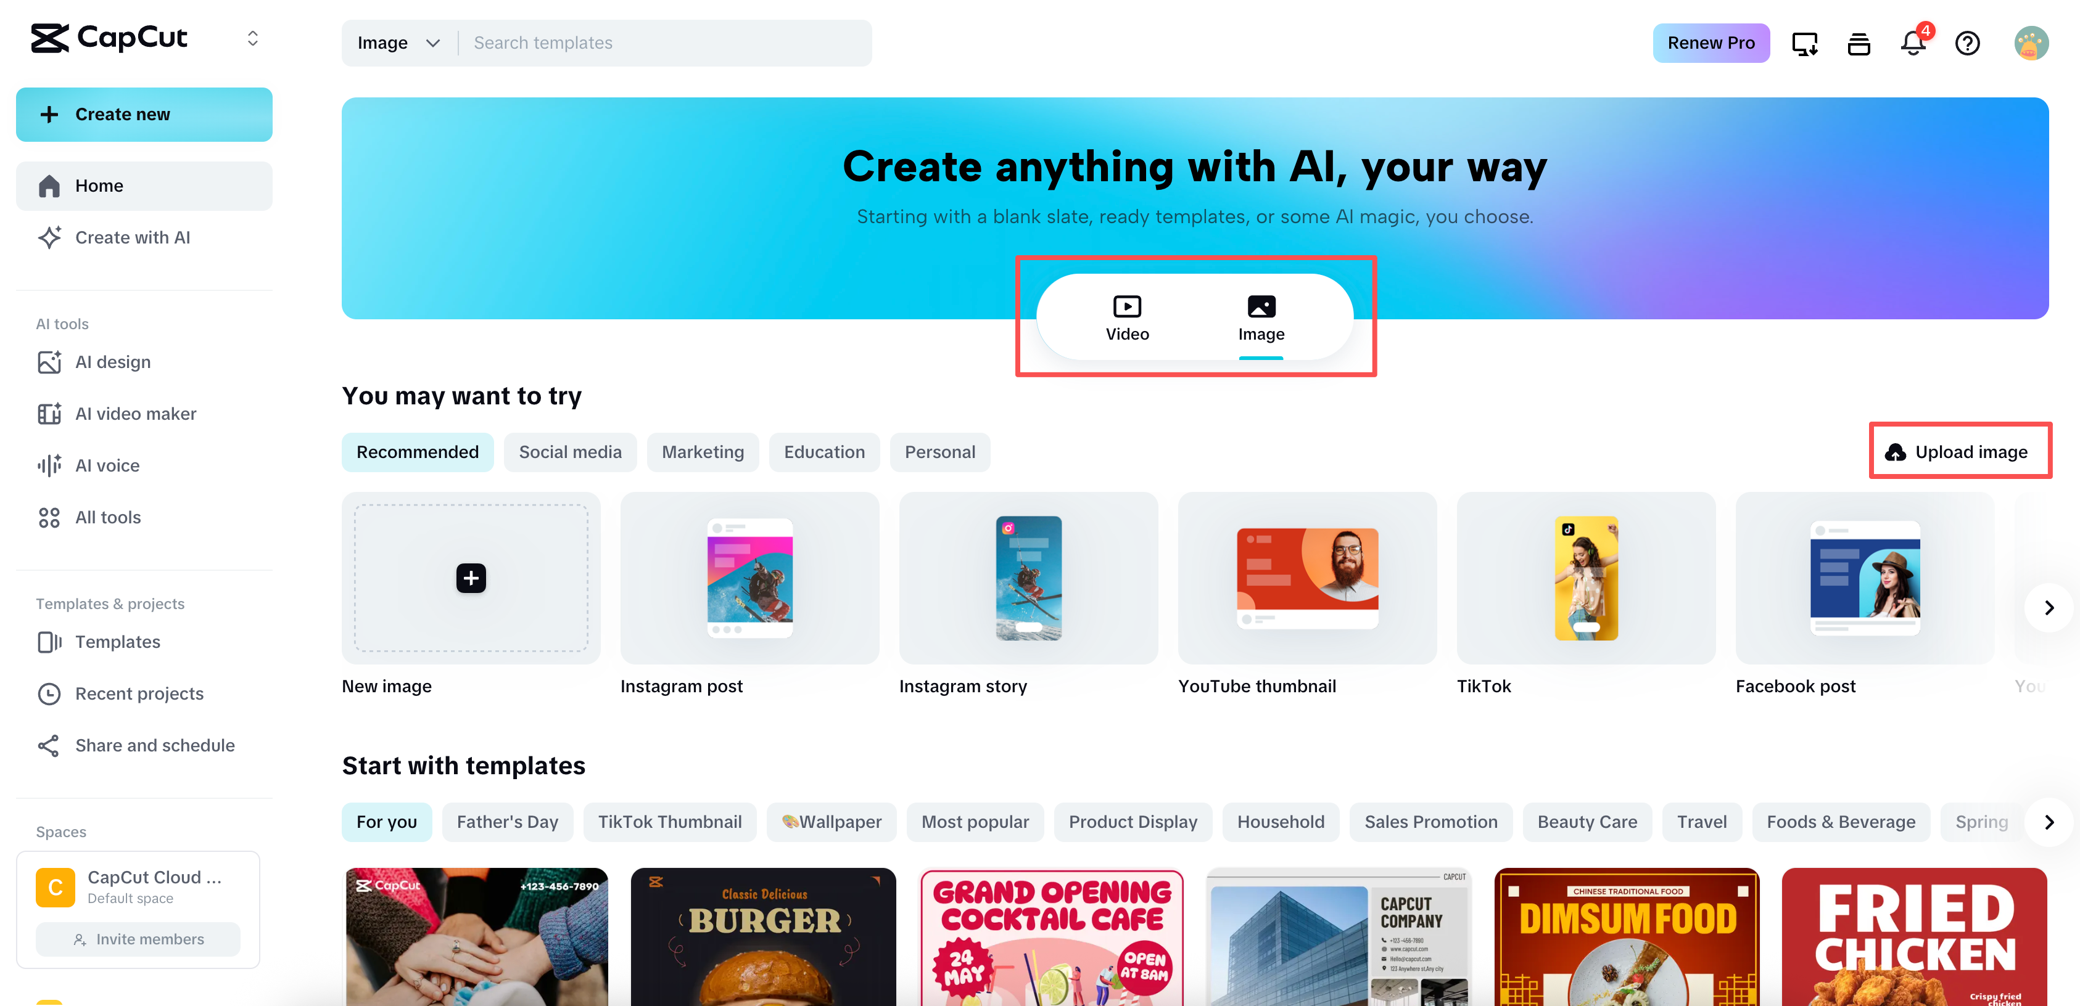Screen dimensions: 2080x1006
Task: Switch creation mode to Image
Action: pos(1260,318)
